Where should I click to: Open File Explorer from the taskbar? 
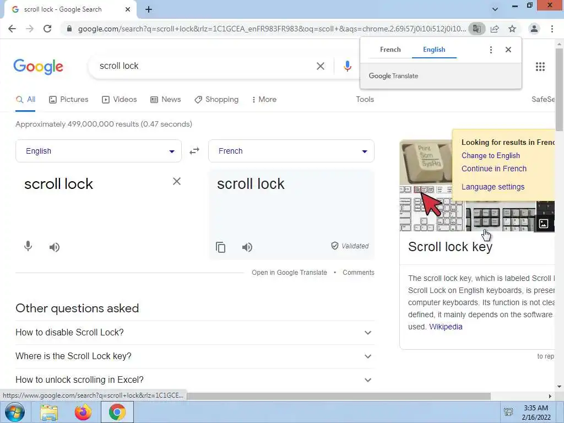tap(49, 412)
